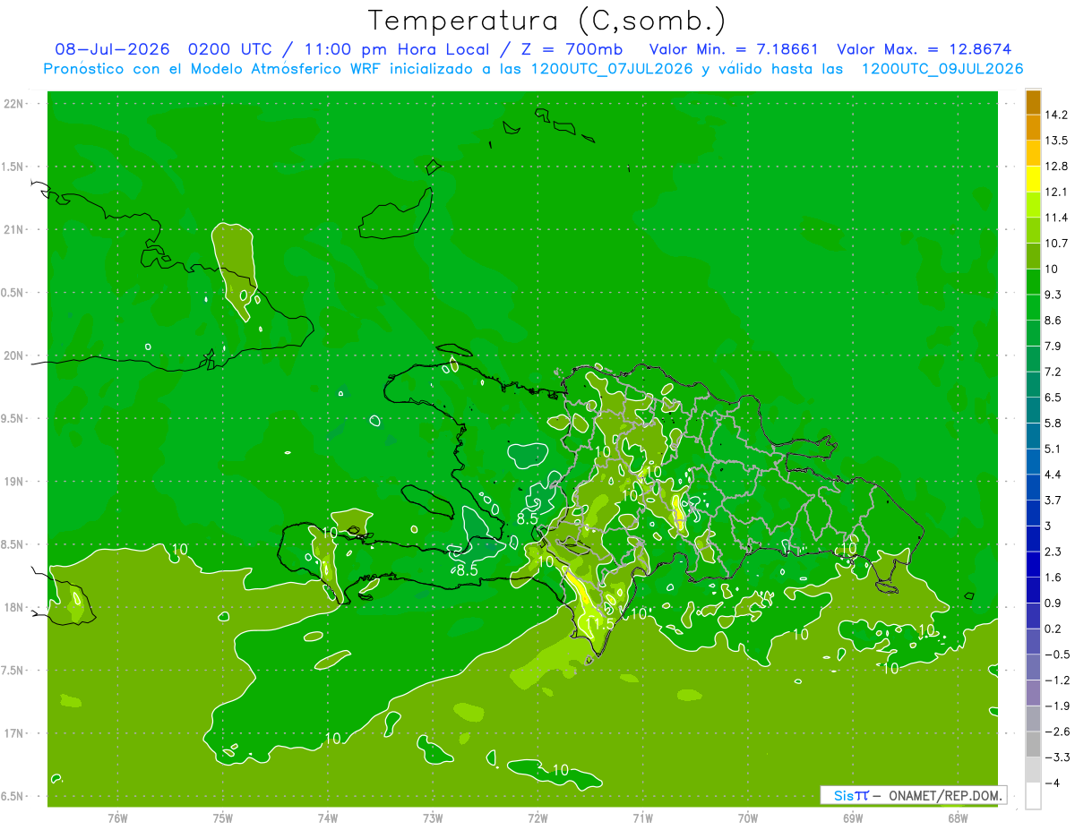Click the colorbar label "-0.5"

coord(1058,655)
